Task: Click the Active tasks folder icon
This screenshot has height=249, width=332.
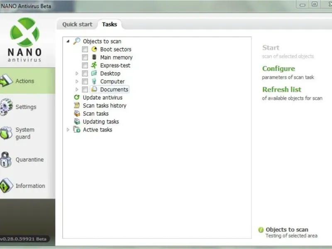Action: point(77,129)
